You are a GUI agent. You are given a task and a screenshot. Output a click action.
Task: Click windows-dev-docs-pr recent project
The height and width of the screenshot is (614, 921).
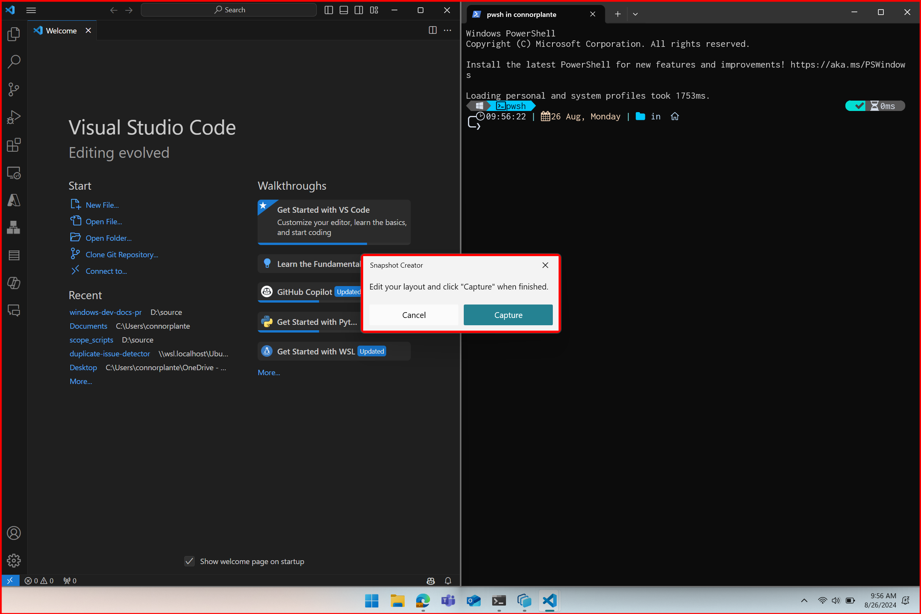click(x=106, y=312)
